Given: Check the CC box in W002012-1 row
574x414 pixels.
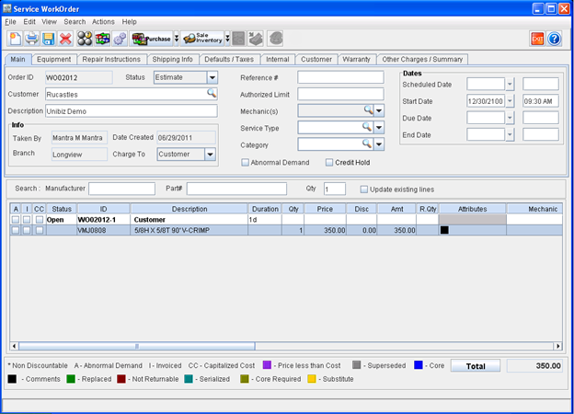Looking at the screenshot, I should click(x=40, y=220).
